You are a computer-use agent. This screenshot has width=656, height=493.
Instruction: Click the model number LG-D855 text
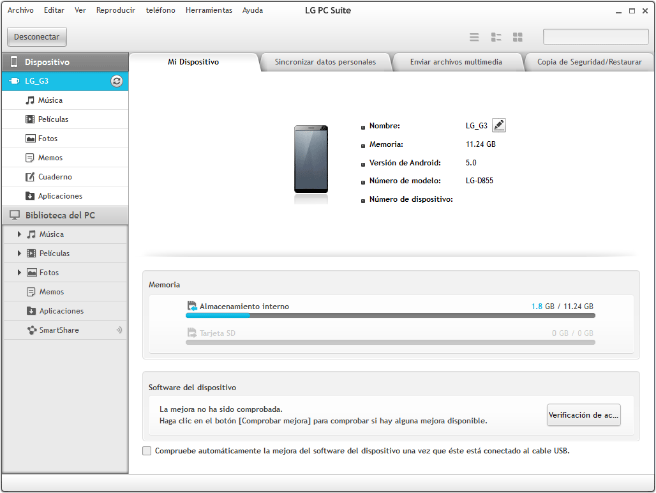pos(479,181)
